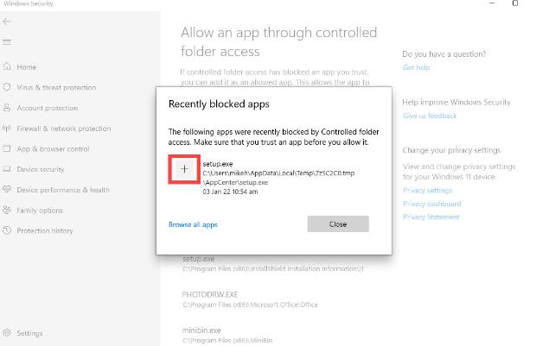Click the plus icon beside setup.exe
The height and width of the screenshot is (346, 536).
pos(184,170)
